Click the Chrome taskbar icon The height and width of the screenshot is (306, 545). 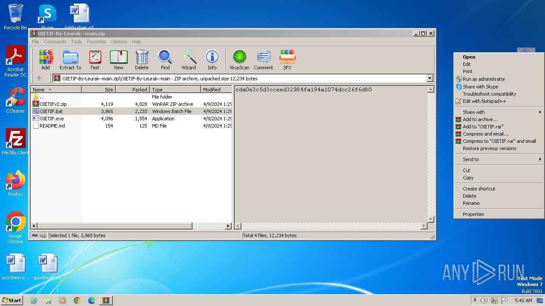[77, 300]
